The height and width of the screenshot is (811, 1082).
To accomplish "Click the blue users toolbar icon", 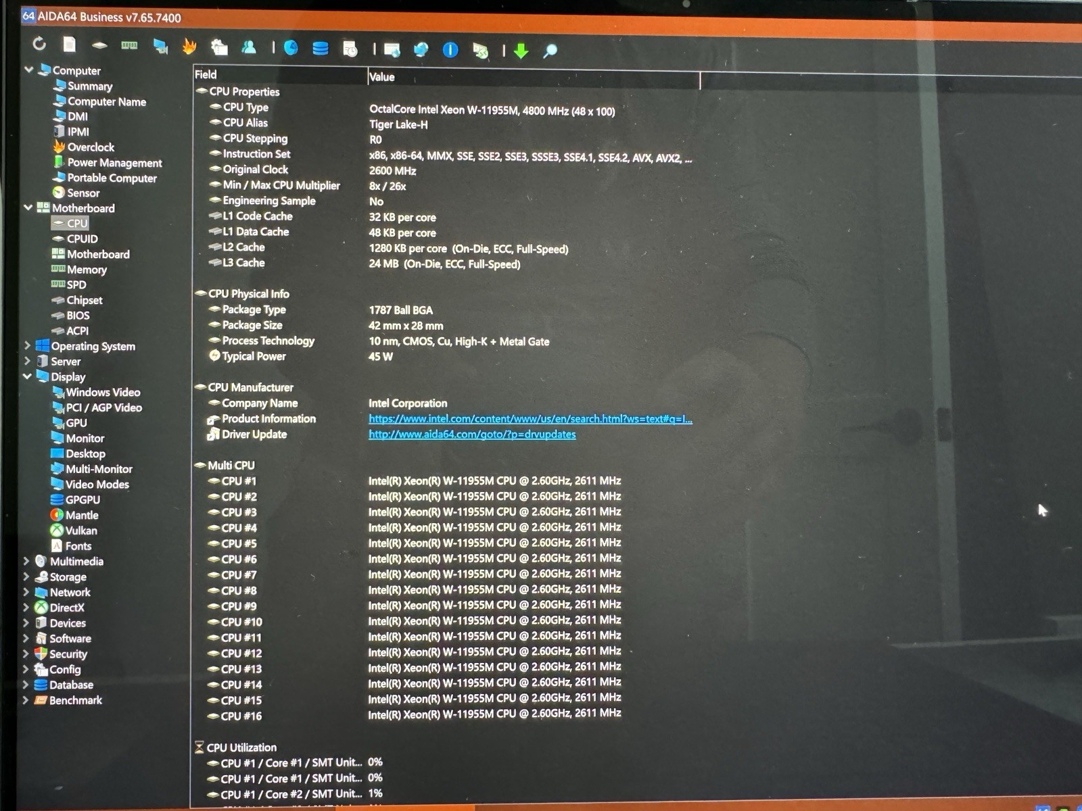I will pyautogui.click(x=249, y=47).
